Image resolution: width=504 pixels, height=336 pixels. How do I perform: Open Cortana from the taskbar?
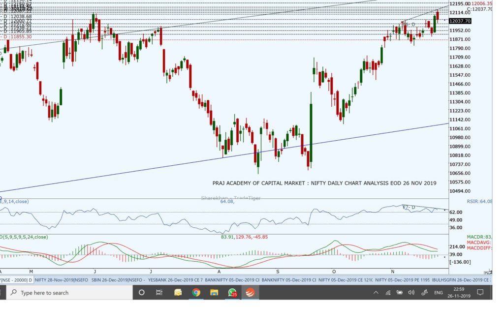(141, 292)
